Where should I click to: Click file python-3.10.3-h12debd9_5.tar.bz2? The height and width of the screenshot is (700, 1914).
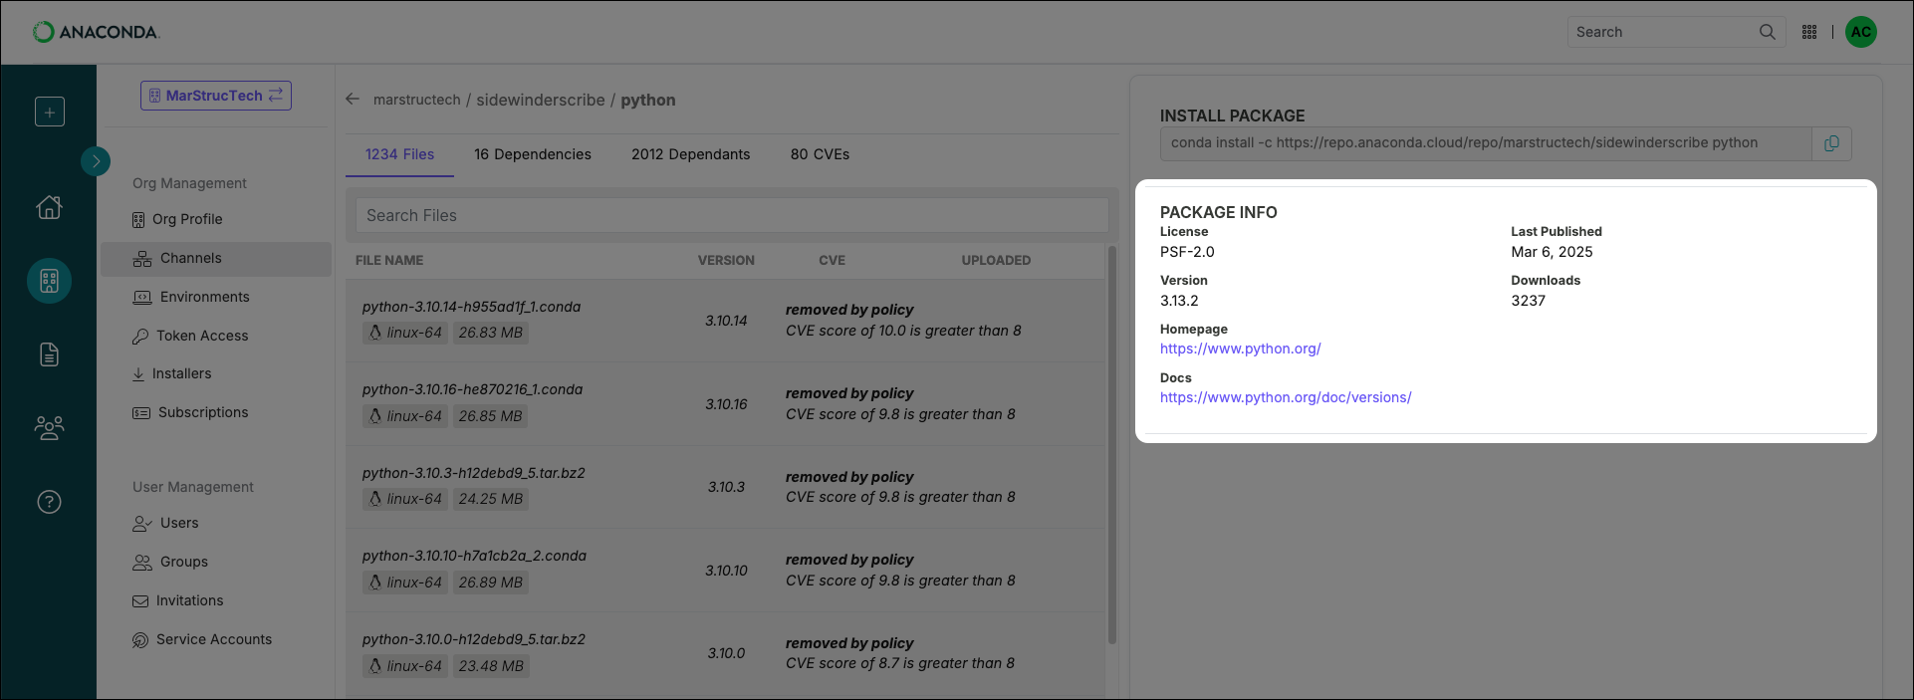pyautogui.click(x=474, y=473)
